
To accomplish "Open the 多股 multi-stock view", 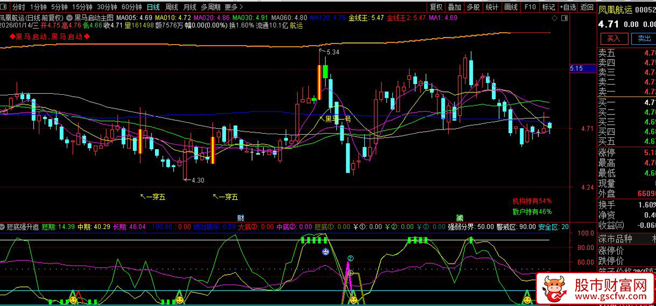I will (473, 7).
